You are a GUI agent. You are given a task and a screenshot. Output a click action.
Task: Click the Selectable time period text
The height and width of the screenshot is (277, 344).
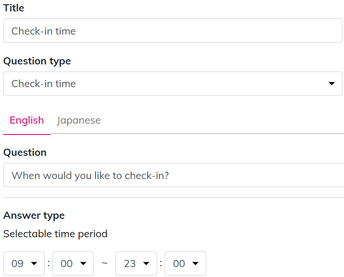(55, 234)
